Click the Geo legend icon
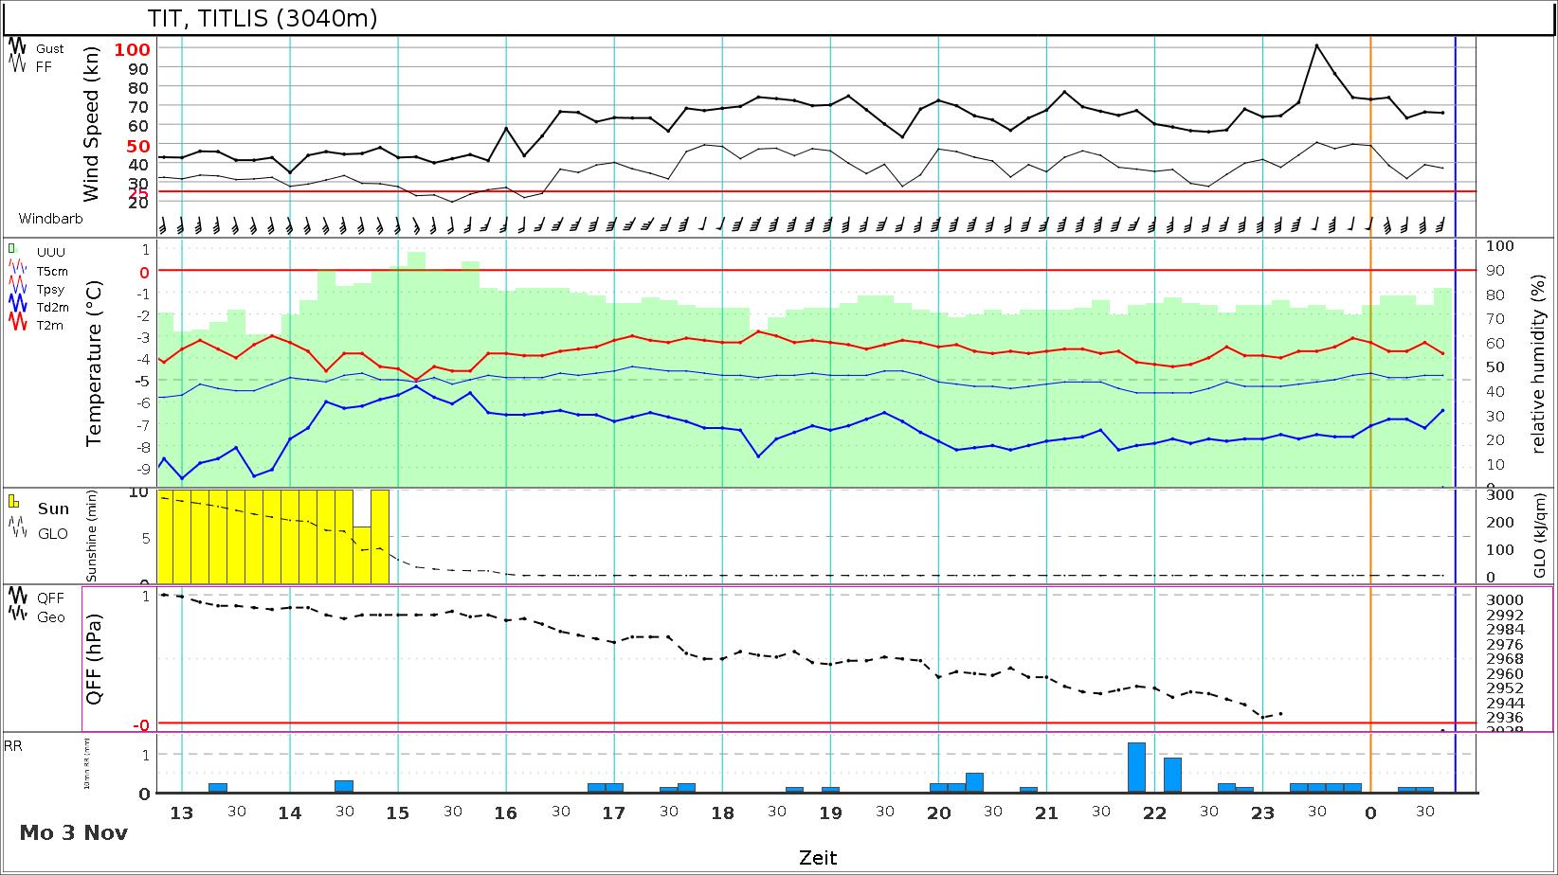 [x=16, y=616]
